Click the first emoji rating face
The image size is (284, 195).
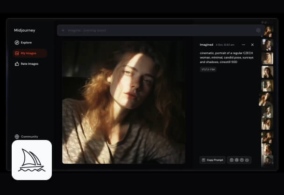pos(231,160)
